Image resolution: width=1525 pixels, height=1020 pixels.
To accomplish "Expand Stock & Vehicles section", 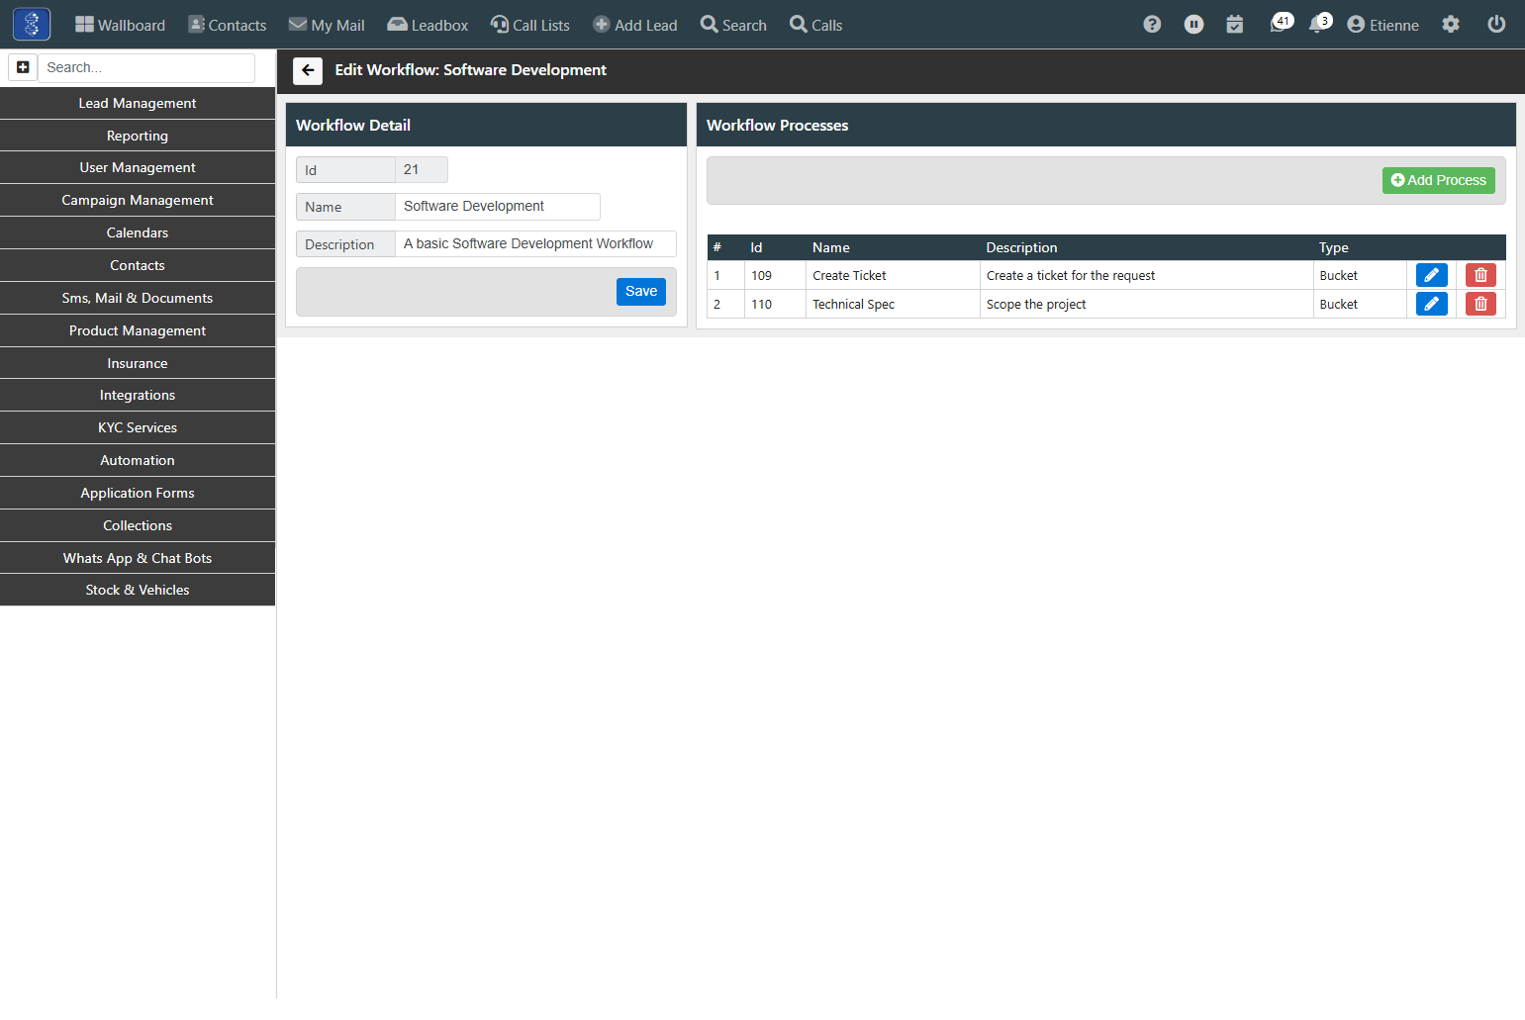I will click(x=138, y=590).
